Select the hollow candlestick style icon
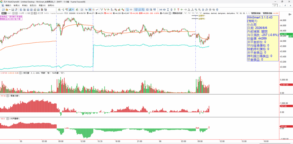The width and height of the screenshot is (293, 144). (x=94, y=9)
